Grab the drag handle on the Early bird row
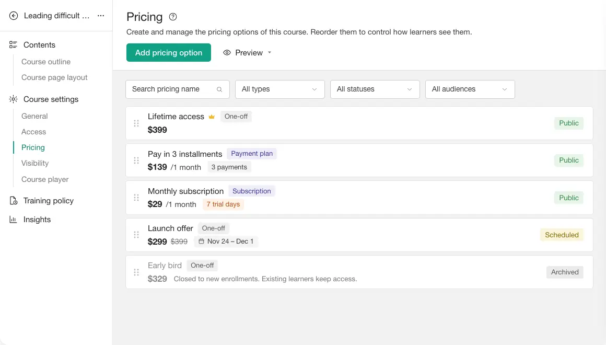The width and height of the screenshot is (606, 345). (x=136, y=272)
